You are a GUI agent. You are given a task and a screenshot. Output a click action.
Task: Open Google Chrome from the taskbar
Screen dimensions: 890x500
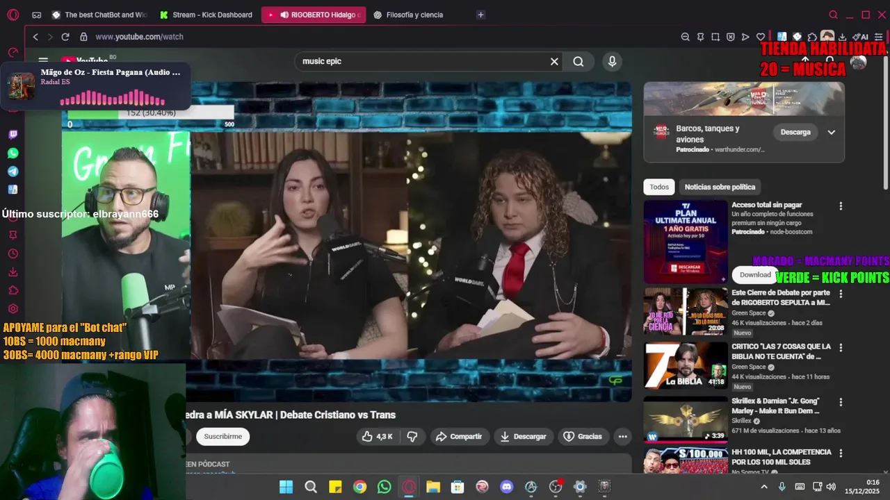click(x=359, y=487)
